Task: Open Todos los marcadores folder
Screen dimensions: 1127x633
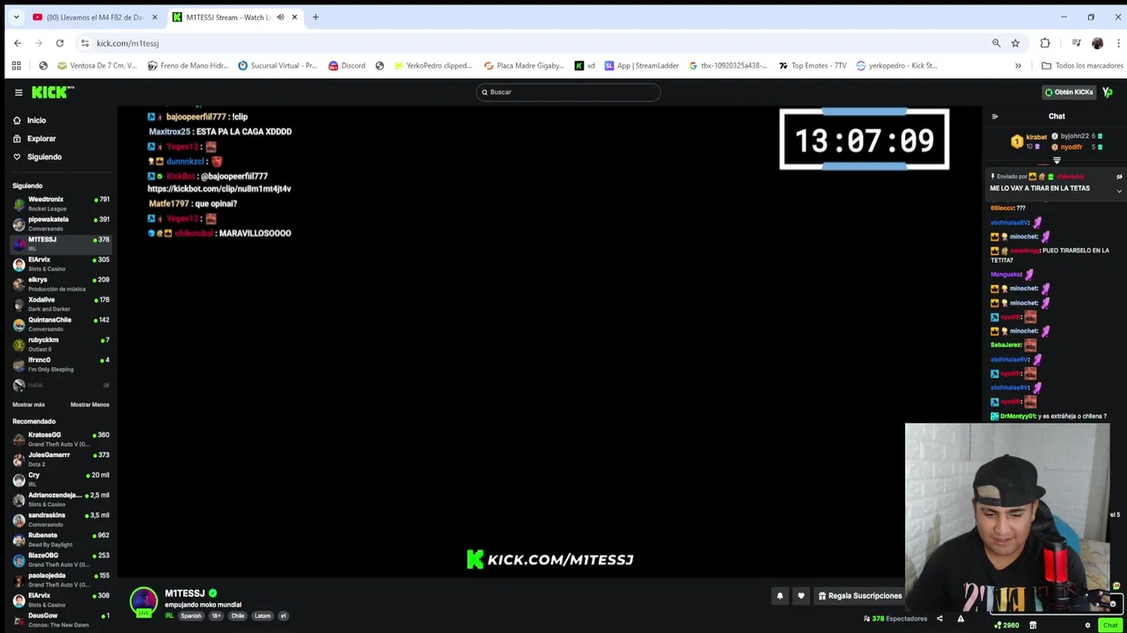Action: tap(1082, 66)
